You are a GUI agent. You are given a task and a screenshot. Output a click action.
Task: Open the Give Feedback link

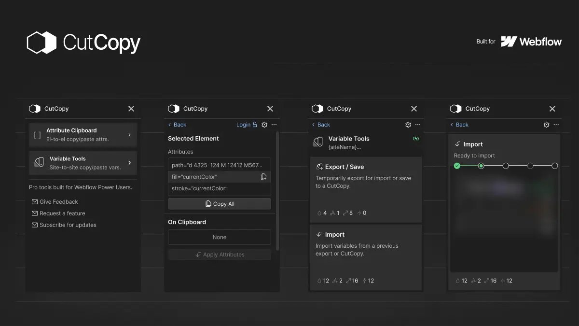(x=59, y=202)
